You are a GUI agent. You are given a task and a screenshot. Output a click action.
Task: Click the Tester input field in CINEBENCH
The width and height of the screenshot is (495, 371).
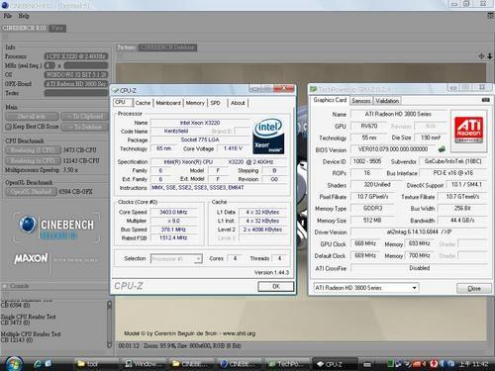pyautogui.click(x=76, y=93)
